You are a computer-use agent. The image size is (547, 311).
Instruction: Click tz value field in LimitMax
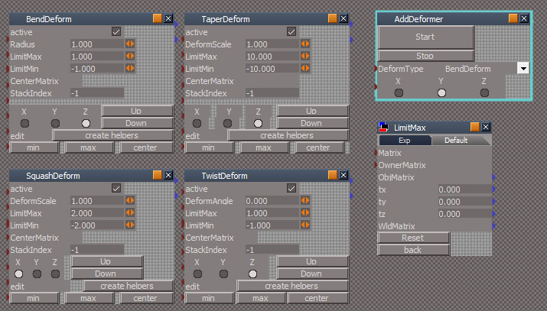[464, 214]
